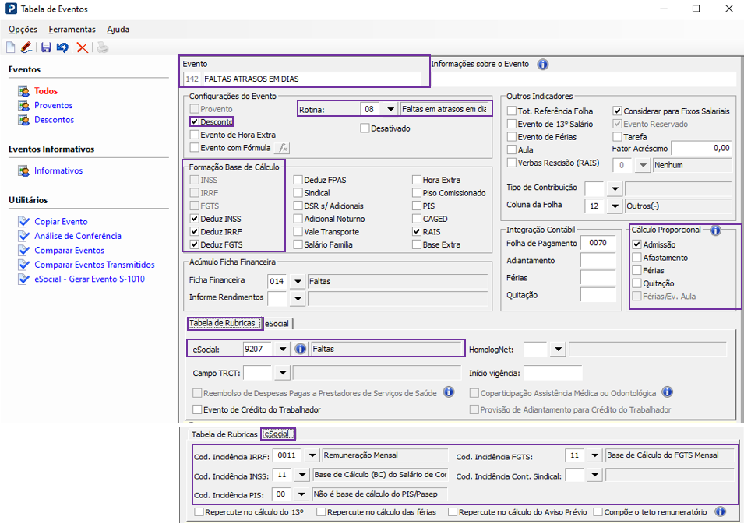The height and width of the screenshot is (527, 744).
Task: Click the Folha de Pagamento input field
Action: coord(598,244)
